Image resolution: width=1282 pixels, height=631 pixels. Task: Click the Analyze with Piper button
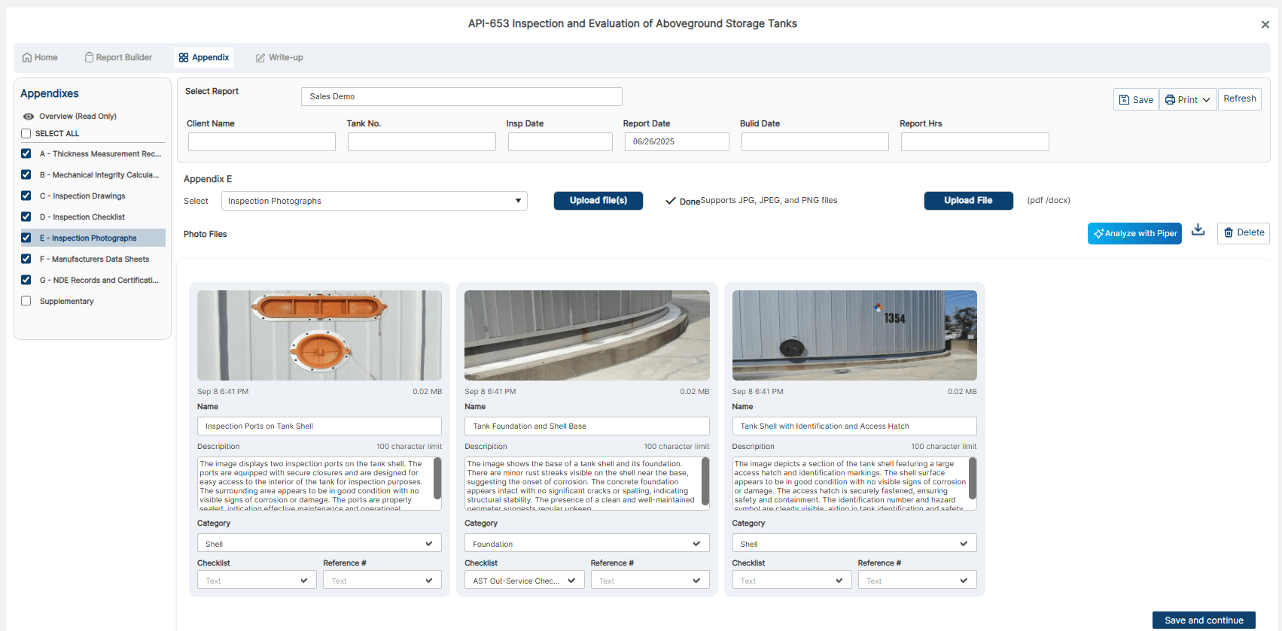[x=1134, y=234]
